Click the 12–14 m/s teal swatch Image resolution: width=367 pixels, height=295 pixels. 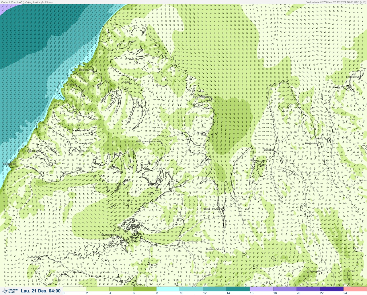click(x=215, y=289)
